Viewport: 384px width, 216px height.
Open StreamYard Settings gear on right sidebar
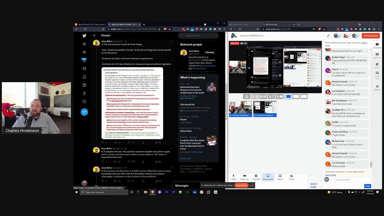[377, 87]
